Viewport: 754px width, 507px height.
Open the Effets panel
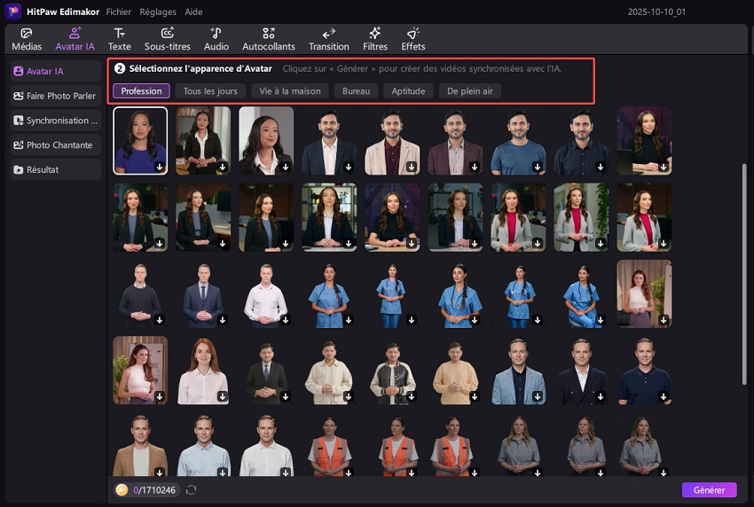click(x=412, y=38)
